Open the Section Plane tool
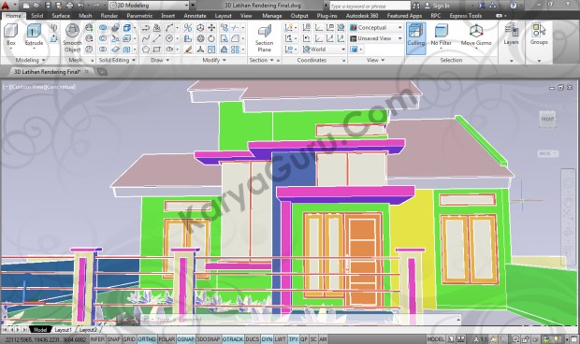 tap(264, 38)
